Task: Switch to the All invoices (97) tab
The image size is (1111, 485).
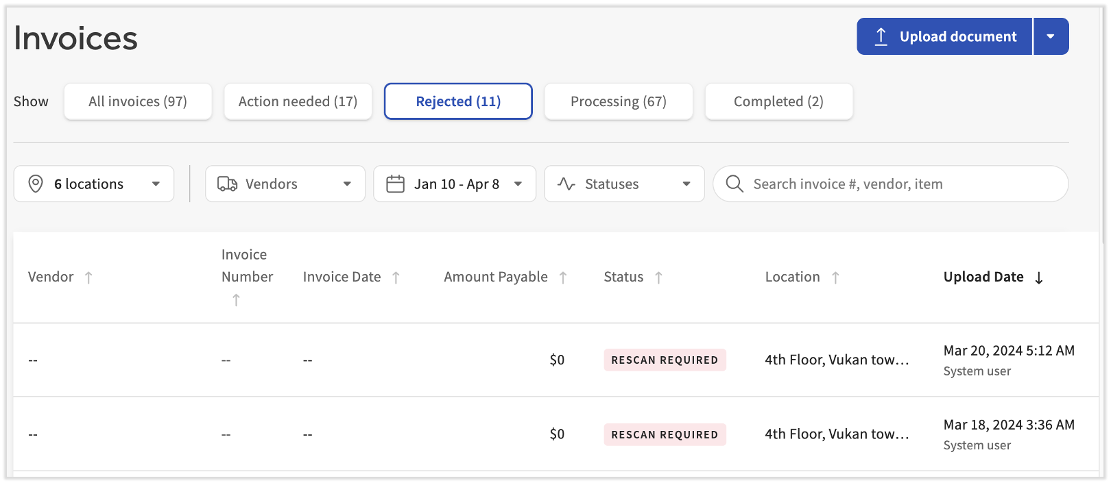Action: 138,101
